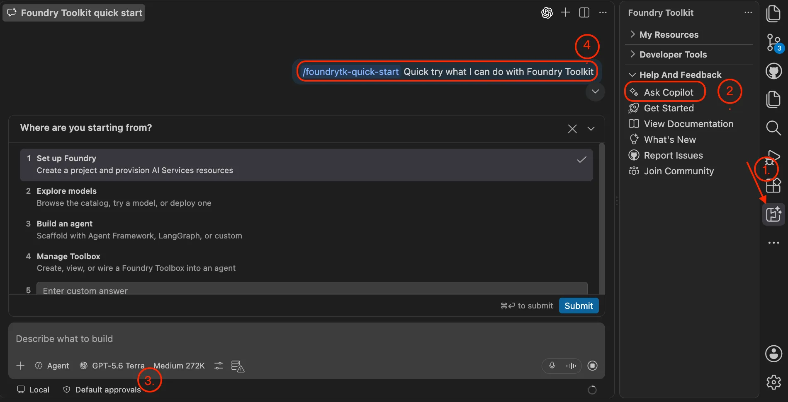The image size is (788, 402).
Task: Open the Manage settings gear icon
Action: click(x=773, y=382)
